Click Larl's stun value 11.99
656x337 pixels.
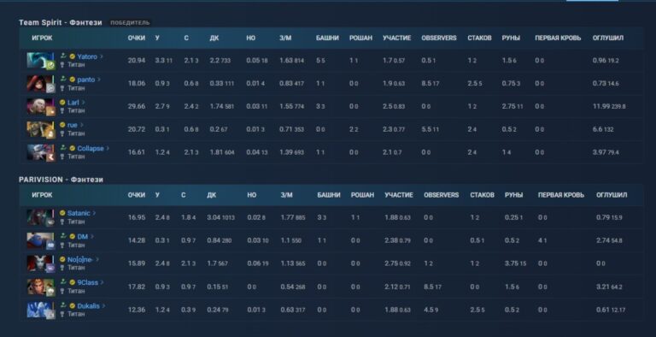point(600,106)
